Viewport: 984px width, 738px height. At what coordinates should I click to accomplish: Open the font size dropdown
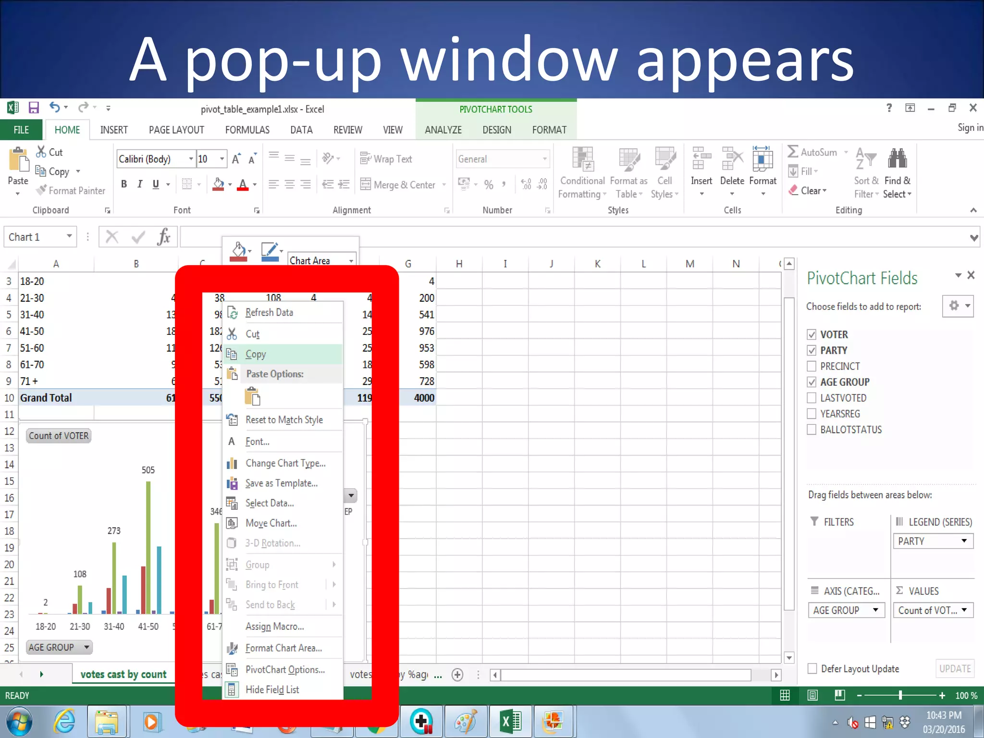click(222, 159)
